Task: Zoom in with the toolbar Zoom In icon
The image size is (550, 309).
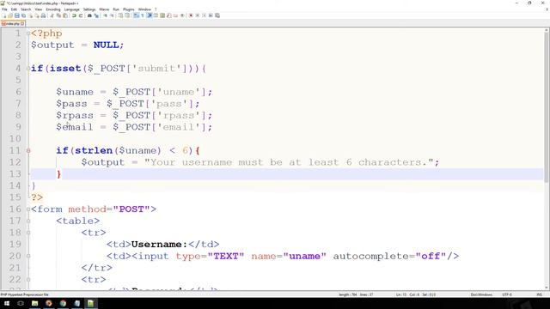Action: (x=105, y=15)
